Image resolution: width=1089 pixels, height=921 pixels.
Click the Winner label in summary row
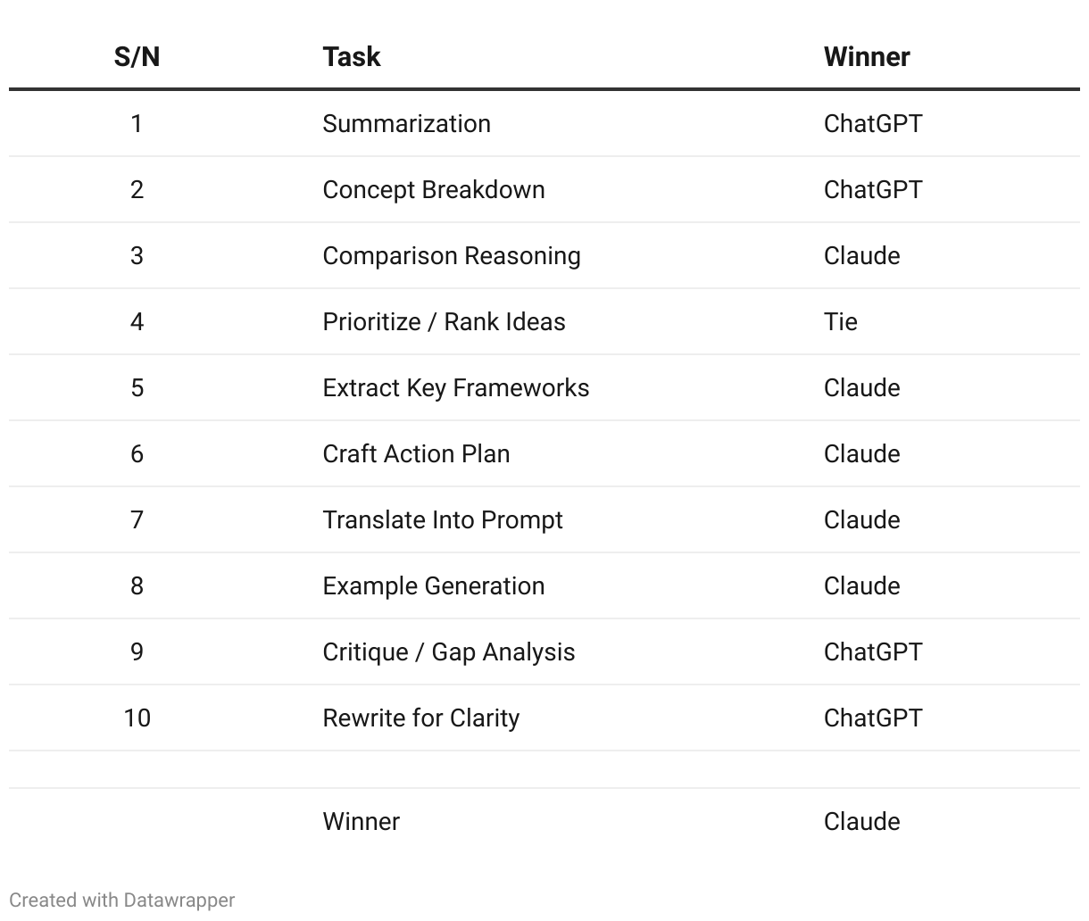(x=361, y=821)
